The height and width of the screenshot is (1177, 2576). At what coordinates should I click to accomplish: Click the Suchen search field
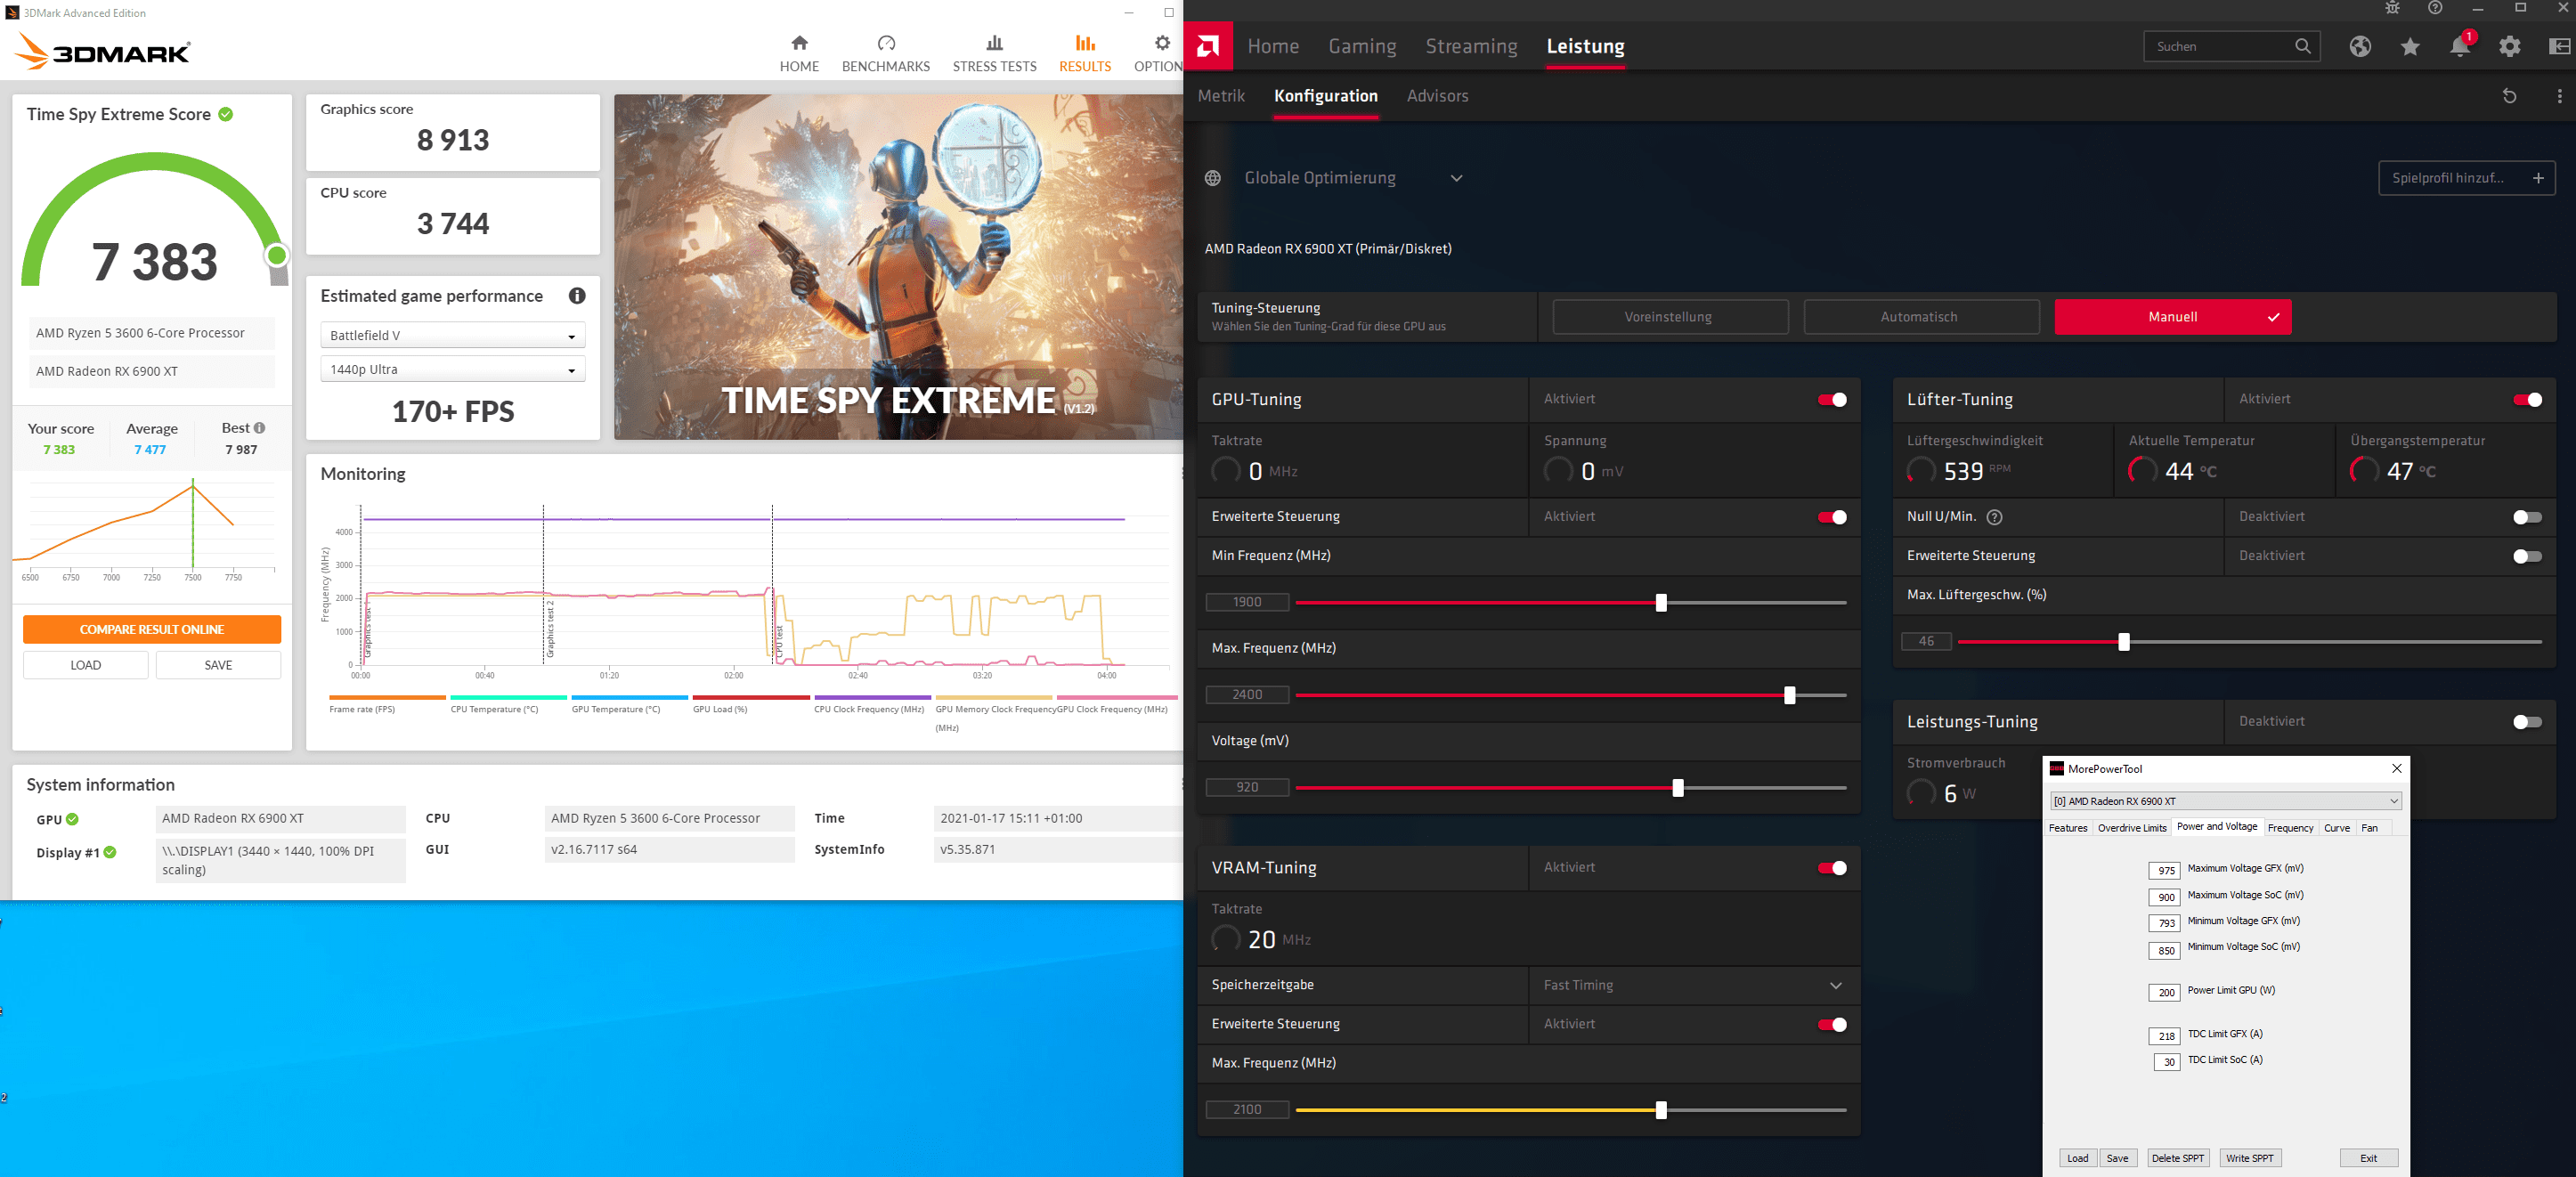(x=2231, y=46)
